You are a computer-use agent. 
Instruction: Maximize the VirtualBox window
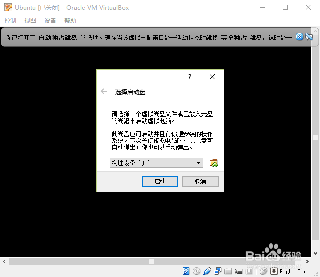(x=285, y=8)
